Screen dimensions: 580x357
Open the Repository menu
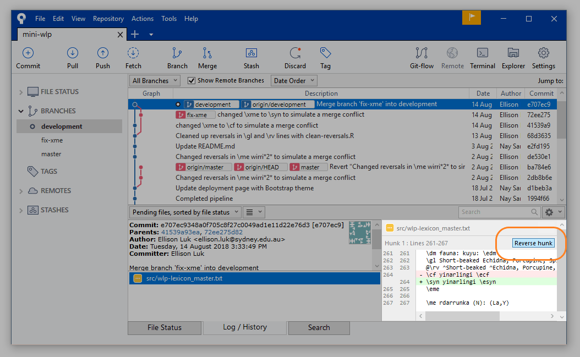click(x=108, y=18)
